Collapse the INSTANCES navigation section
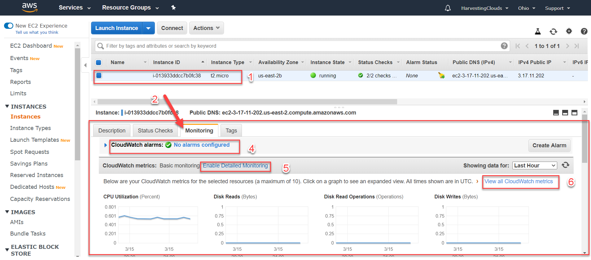Viewport: 591px width, 260px height. point(7,106)
